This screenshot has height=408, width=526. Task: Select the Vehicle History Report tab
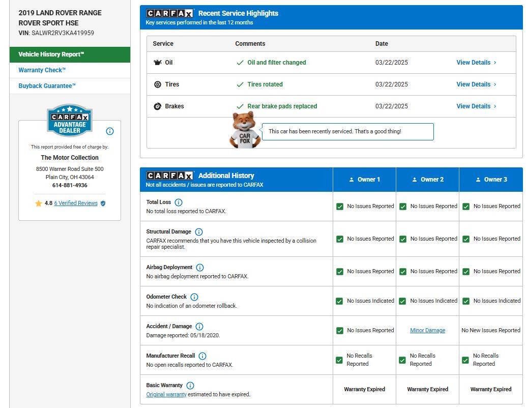coord(70,54)
